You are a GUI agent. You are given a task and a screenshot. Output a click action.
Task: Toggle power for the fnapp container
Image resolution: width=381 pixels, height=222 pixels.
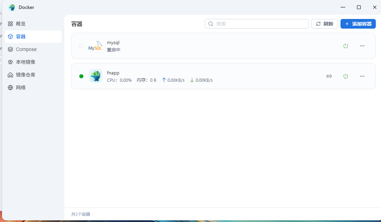click(x=345, y=76)
